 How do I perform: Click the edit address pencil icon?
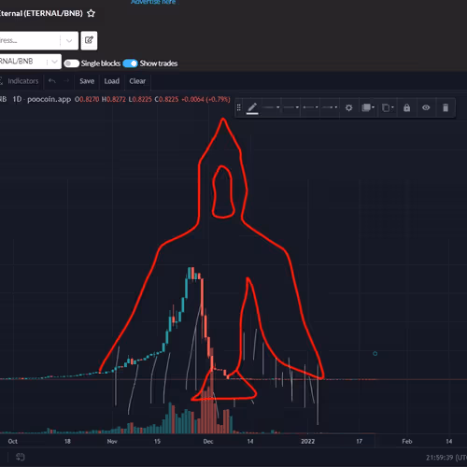pos(89,40)
